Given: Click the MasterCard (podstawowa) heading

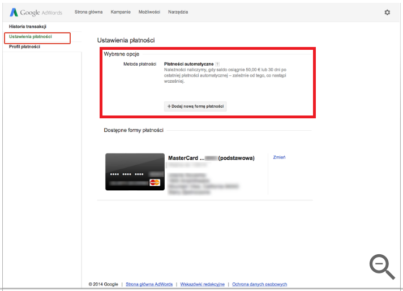Looking at the screenshot, I should pyautogui.click(x=211, y=158).
